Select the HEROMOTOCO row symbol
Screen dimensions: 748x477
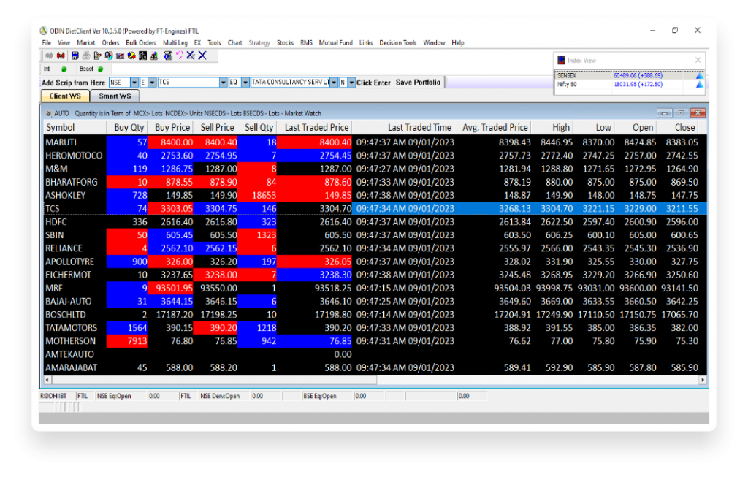point(74,156)
